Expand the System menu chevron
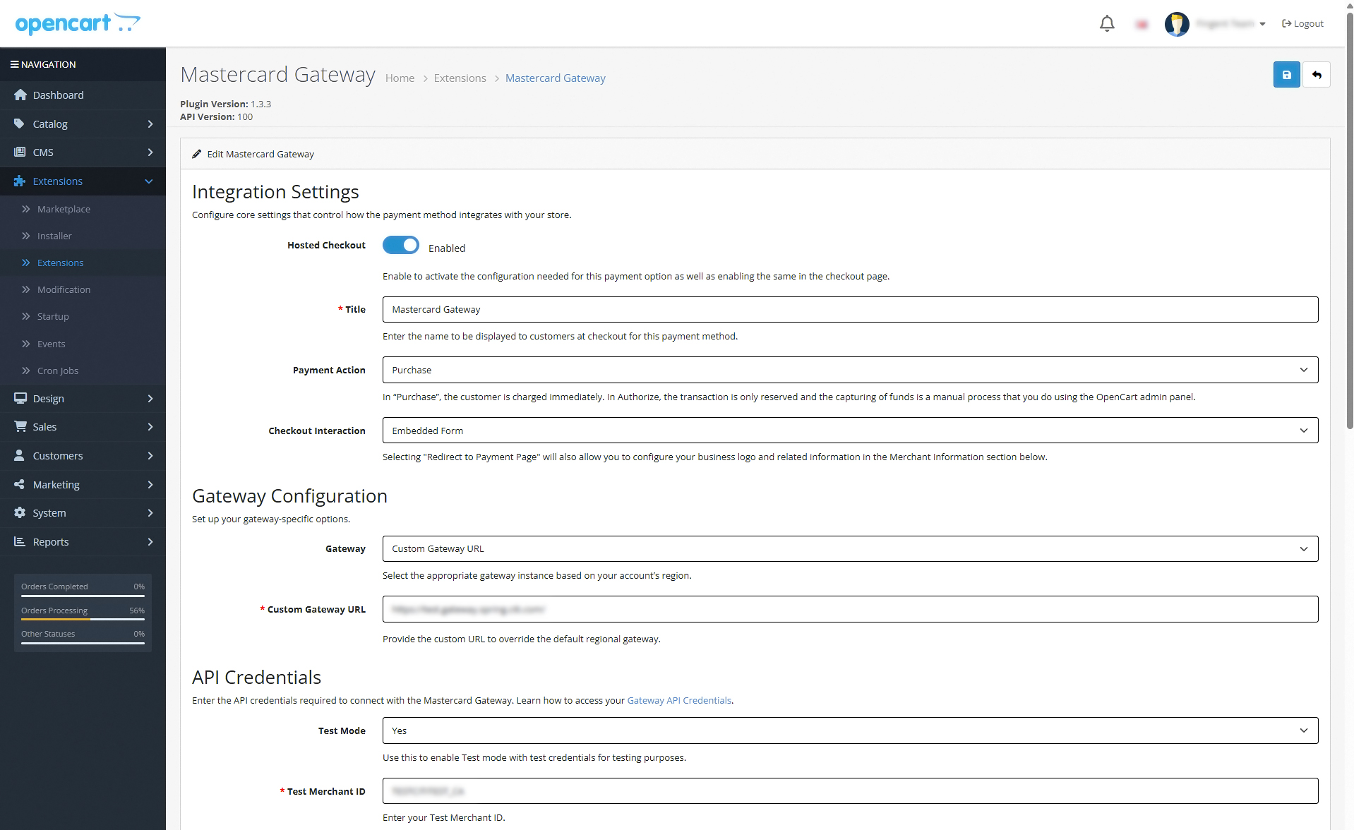 pos(150,513)
